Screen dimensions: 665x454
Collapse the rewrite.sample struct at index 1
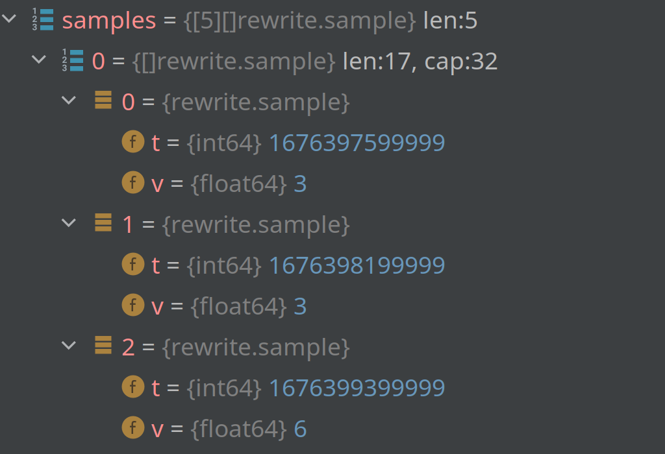pos(69,223)
